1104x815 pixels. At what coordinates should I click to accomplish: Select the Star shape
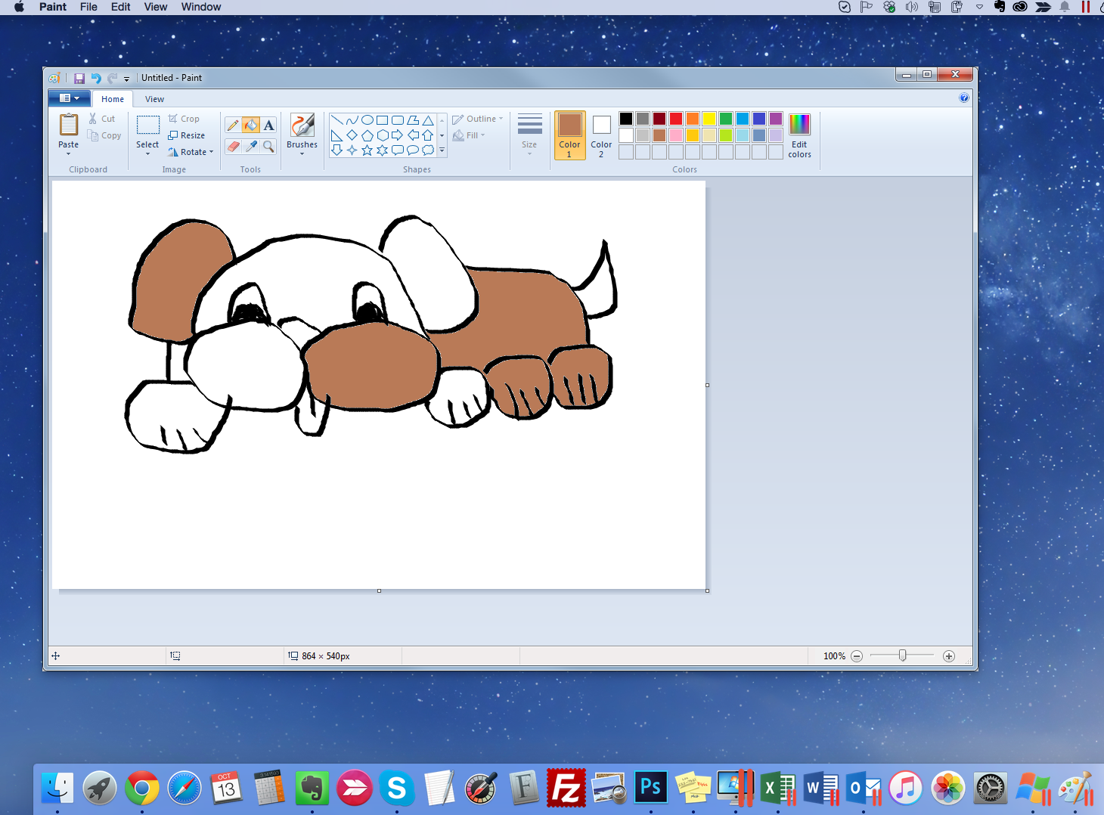(x=367, y=150)
